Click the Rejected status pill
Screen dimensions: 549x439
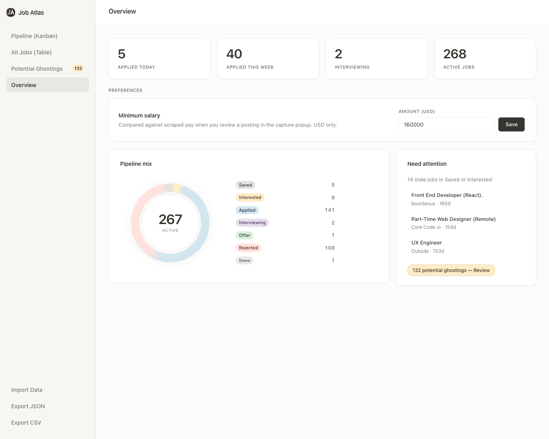[249, 248]
